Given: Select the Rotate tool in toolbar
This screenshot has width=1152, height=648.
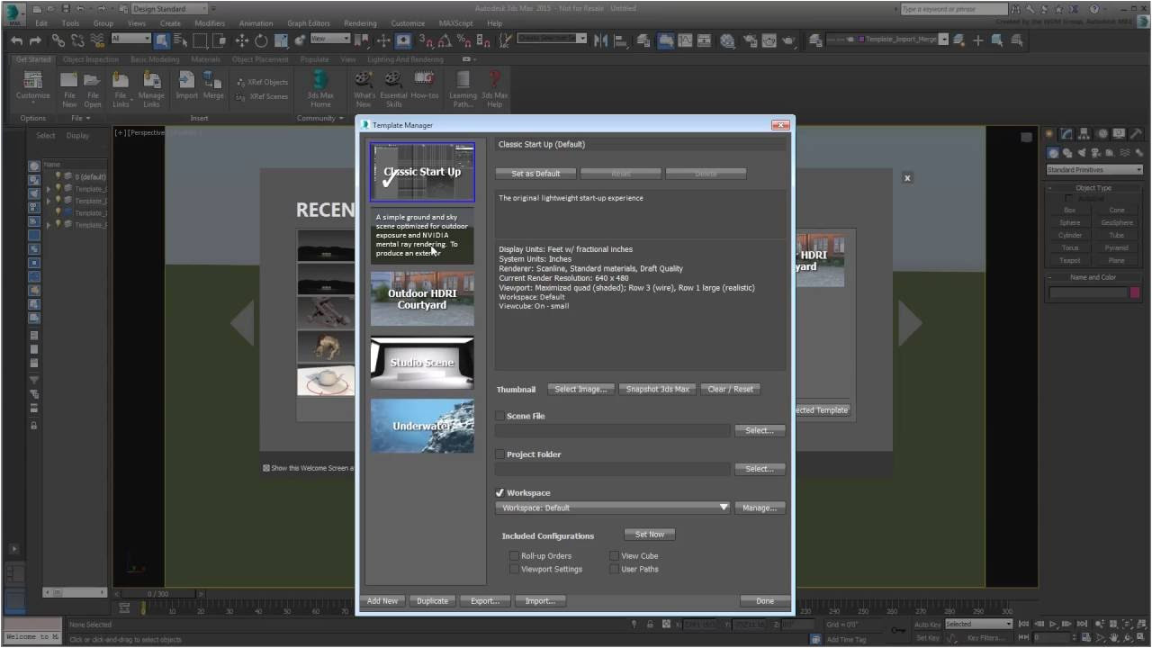Looking at the screenshot, I should click(x=261, y=40).
